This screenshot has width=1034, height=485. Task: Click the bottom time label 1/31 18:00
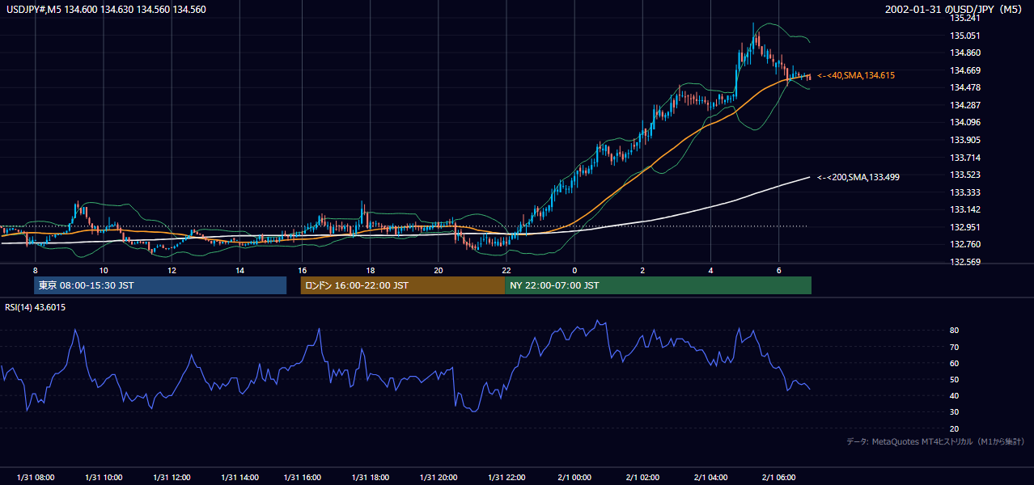pyautogui.click(x=370, y=478)
